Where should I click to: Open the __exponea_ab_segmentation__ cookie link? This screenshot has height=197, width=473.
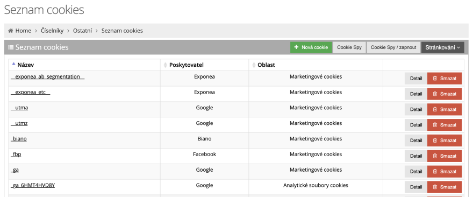(x=47, y=77)
